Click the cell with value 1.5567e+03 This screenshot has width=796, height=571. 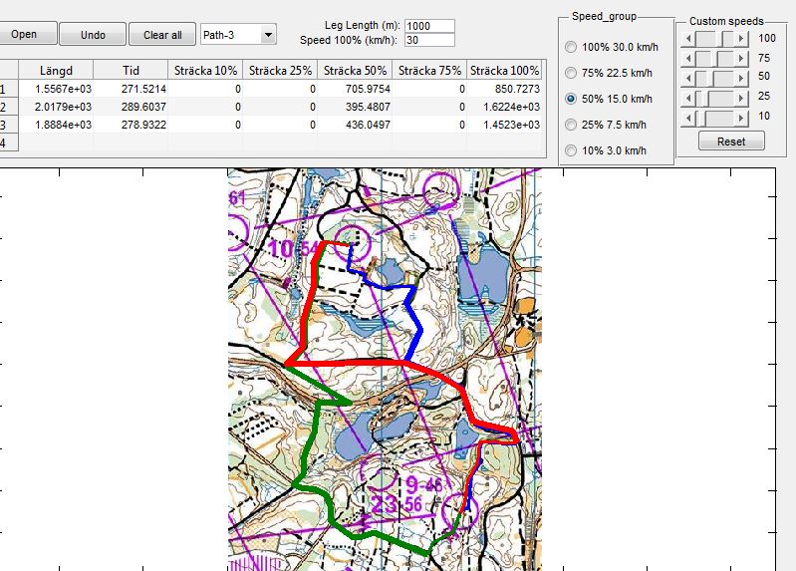pyautogui.click(x=56, y=89)
